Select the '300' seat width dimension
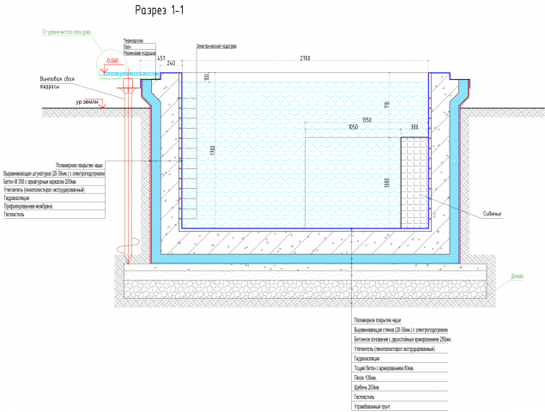Image resolution: width=545 pixels, height=412 pixels. tap(415, 127)
